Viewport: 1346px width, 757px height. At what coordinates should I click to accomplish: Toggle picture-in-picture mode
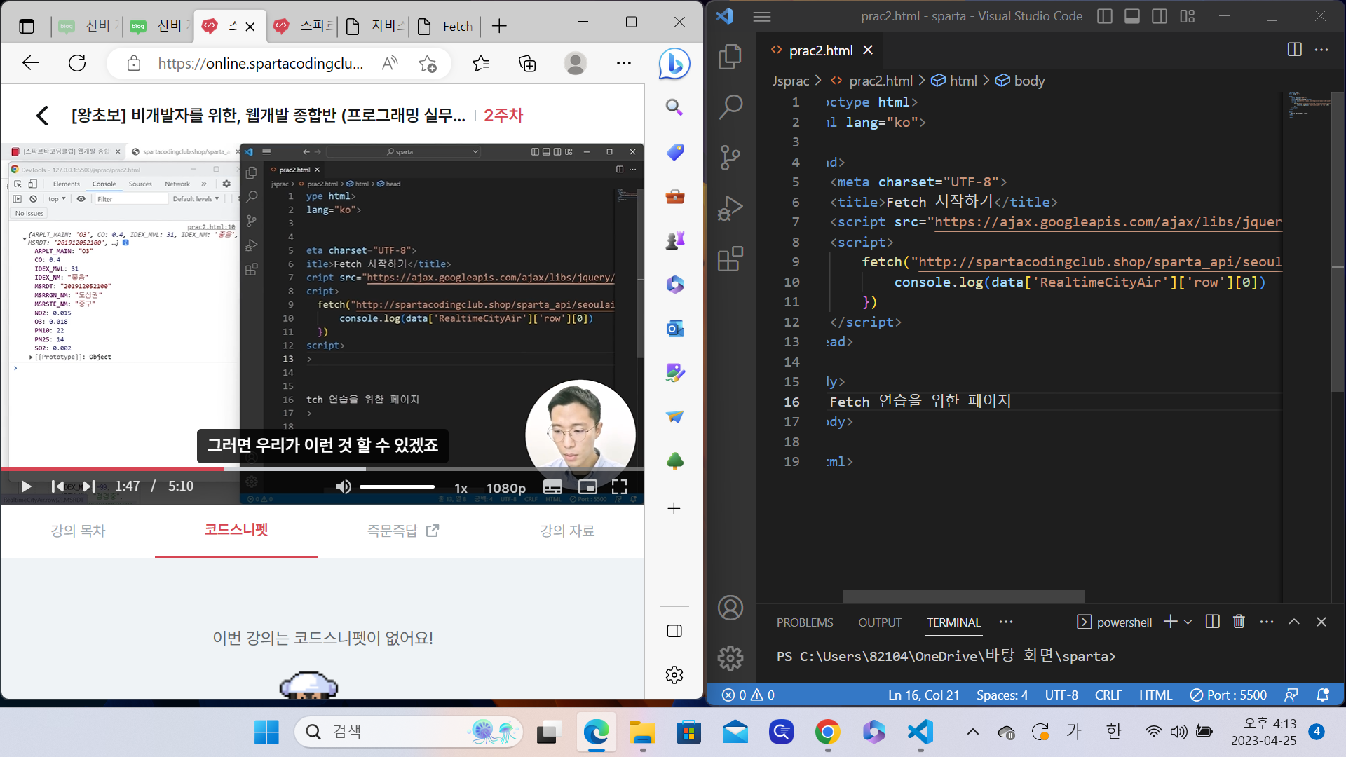point(587,486)
